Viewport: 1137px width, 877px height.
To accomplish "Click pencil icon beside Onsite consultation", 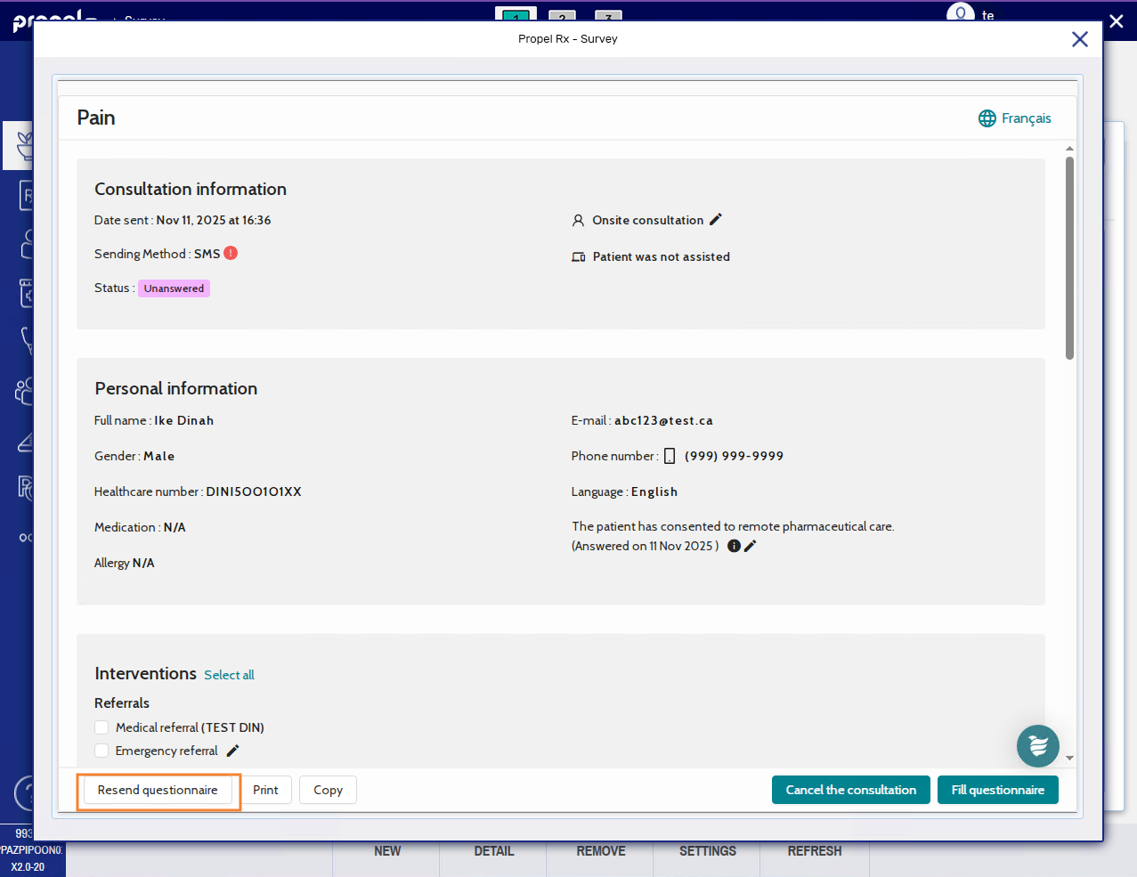I will point(716,220).
